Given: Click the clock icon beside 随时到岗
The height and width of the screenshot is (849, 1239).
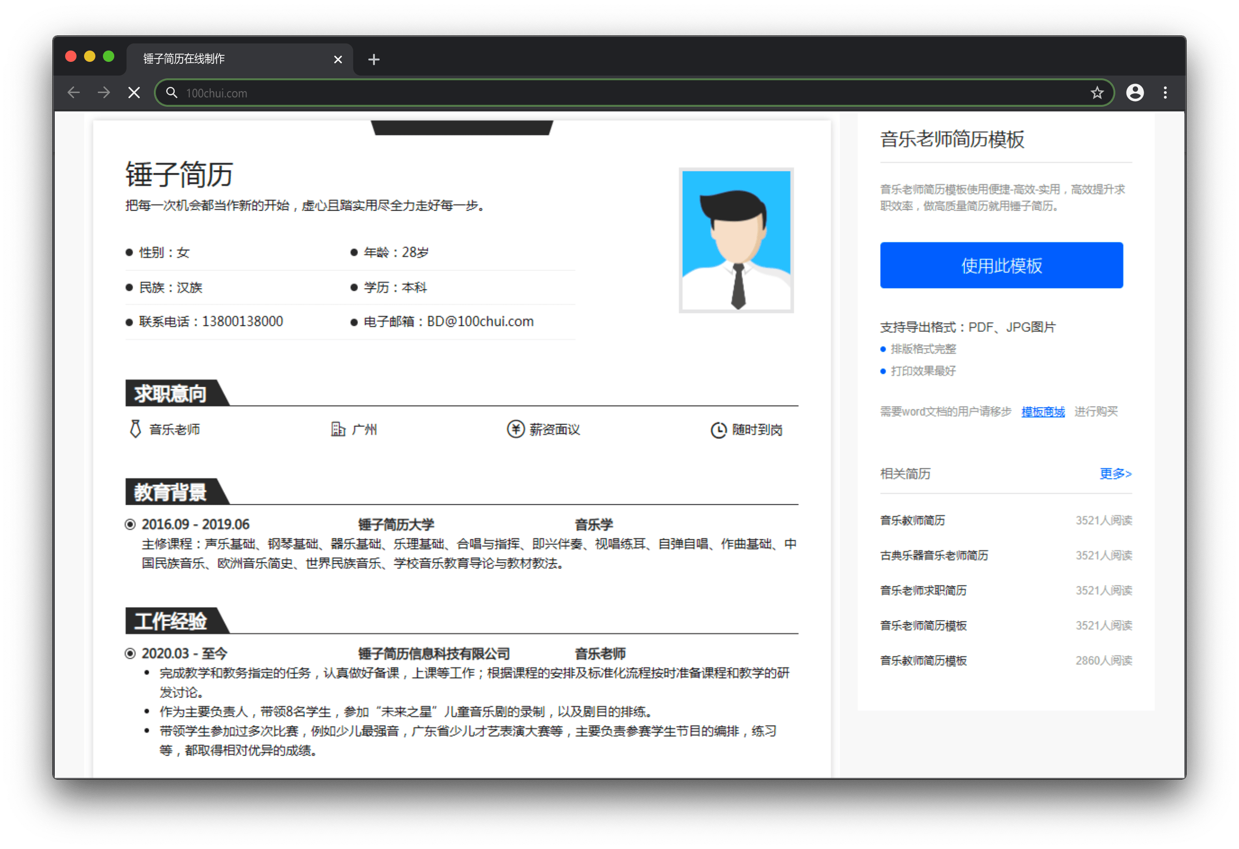Looking at the screenshot, I should click(x=719, y=430).
